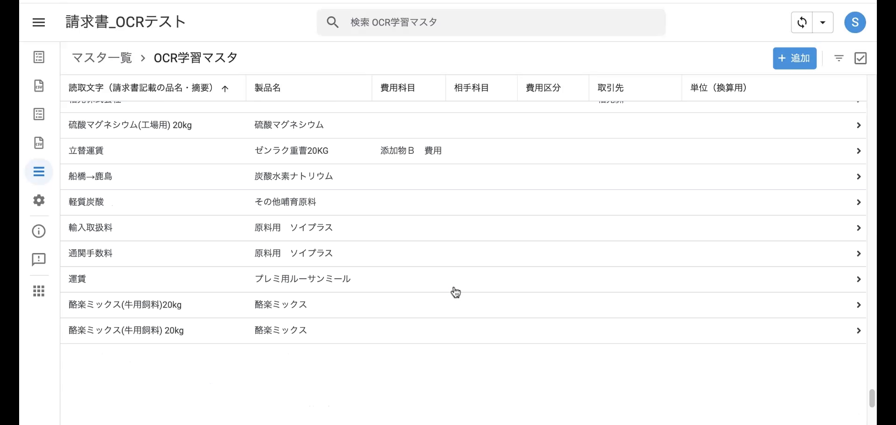Click the OCR学習マスタ breadcrumb

(x=196, y=58)
